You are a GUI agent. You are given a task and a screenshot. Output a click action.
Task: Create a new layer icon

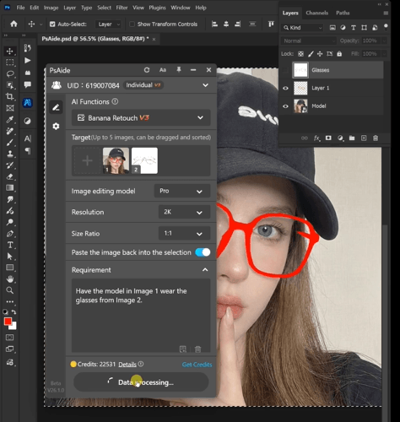364,138
